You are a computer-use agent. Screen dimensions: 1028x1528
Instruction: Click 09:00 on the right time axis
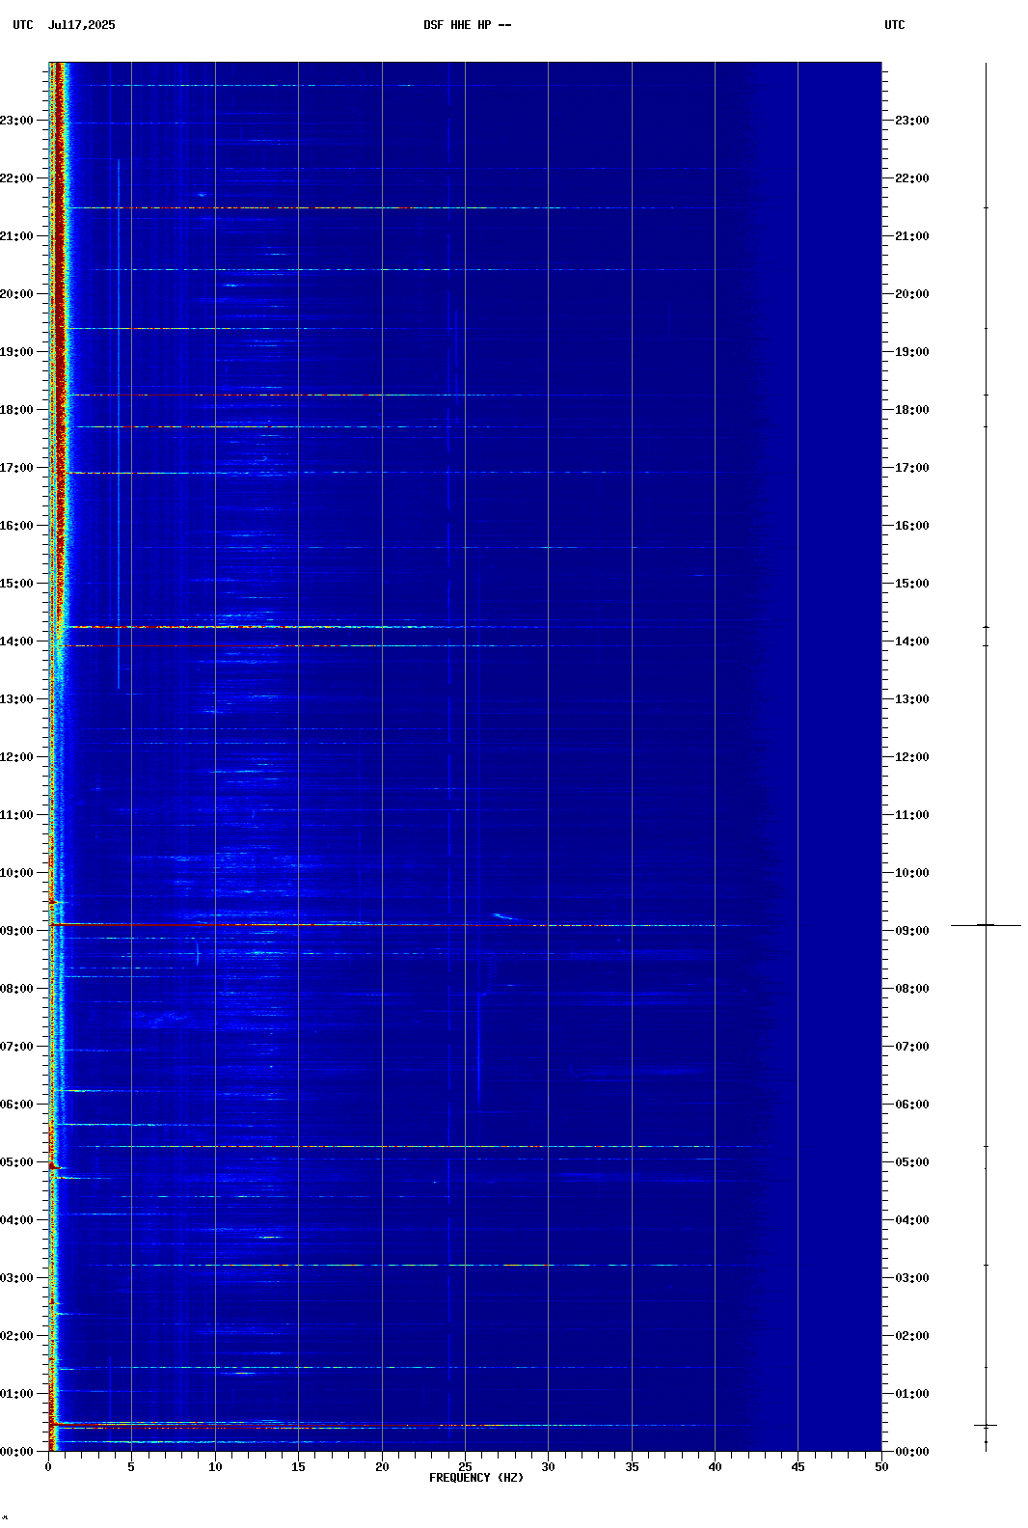[x=912, y=931]
